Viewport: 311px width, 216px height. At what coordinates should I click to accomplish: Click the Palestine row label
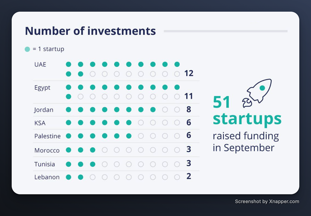tap(47, 136)
